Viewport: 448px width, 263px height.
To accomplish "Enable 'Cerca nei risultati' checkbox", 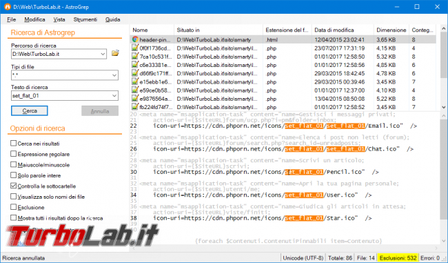I will tap(13, 143).
